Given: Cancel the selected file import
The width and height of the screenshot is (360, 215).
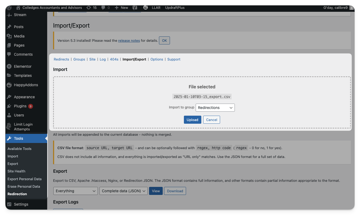Looking at the screenshot, I should point(211,120).
